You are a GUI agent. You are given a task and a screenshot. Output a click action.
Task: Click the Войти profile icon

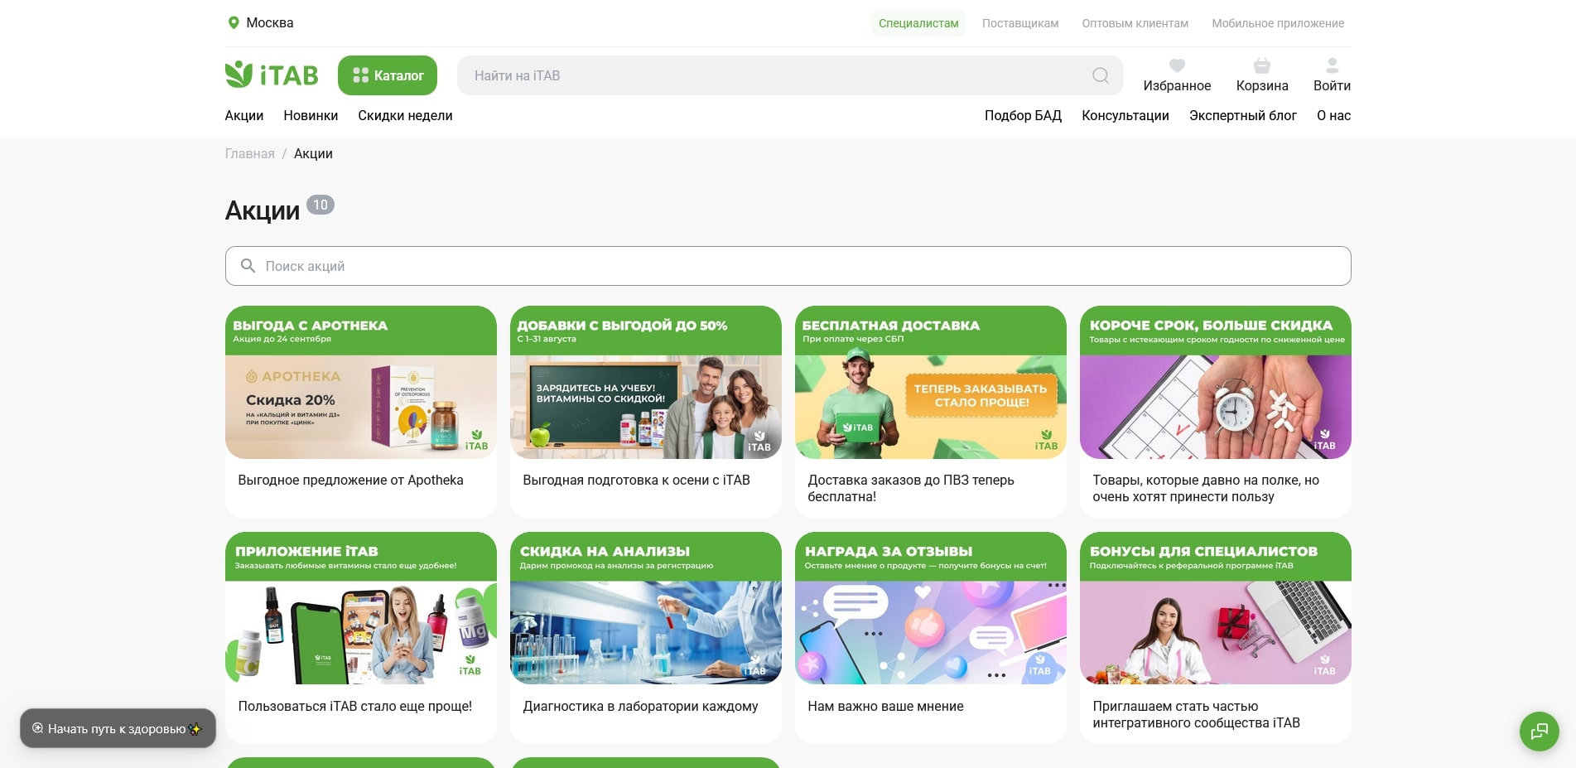click(1332, 66)
